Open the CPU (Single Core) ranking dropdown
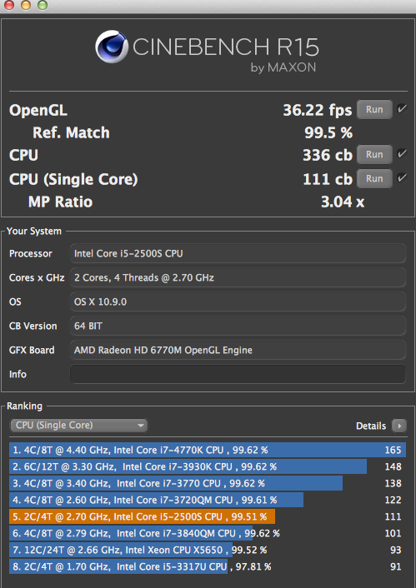The width and height of the screenshot is (416, 588). 78,426
